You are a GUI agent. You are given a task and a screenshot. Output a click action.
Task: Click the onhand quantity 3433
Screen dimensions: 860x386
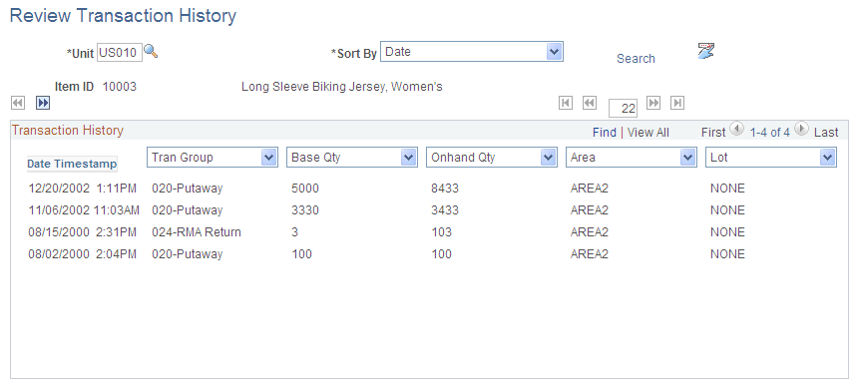coord(445,210)
